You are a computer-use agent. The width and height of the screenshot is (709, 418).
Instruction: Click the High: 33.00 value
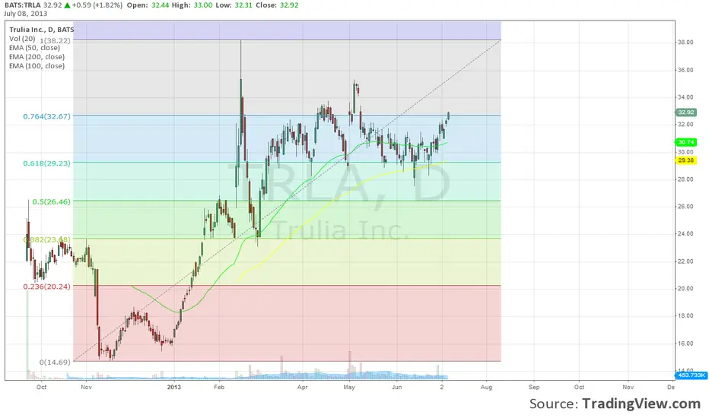tap(192, 5)
